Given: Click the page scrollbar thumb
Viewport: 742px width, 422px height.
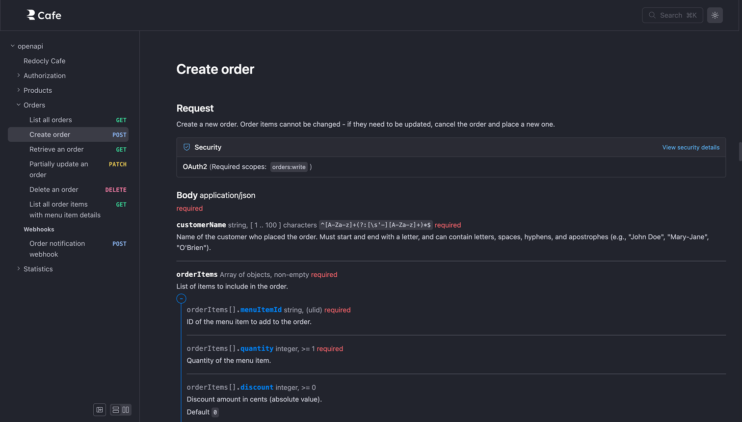Looking at the screenshot, I should (x=740, y=152).
